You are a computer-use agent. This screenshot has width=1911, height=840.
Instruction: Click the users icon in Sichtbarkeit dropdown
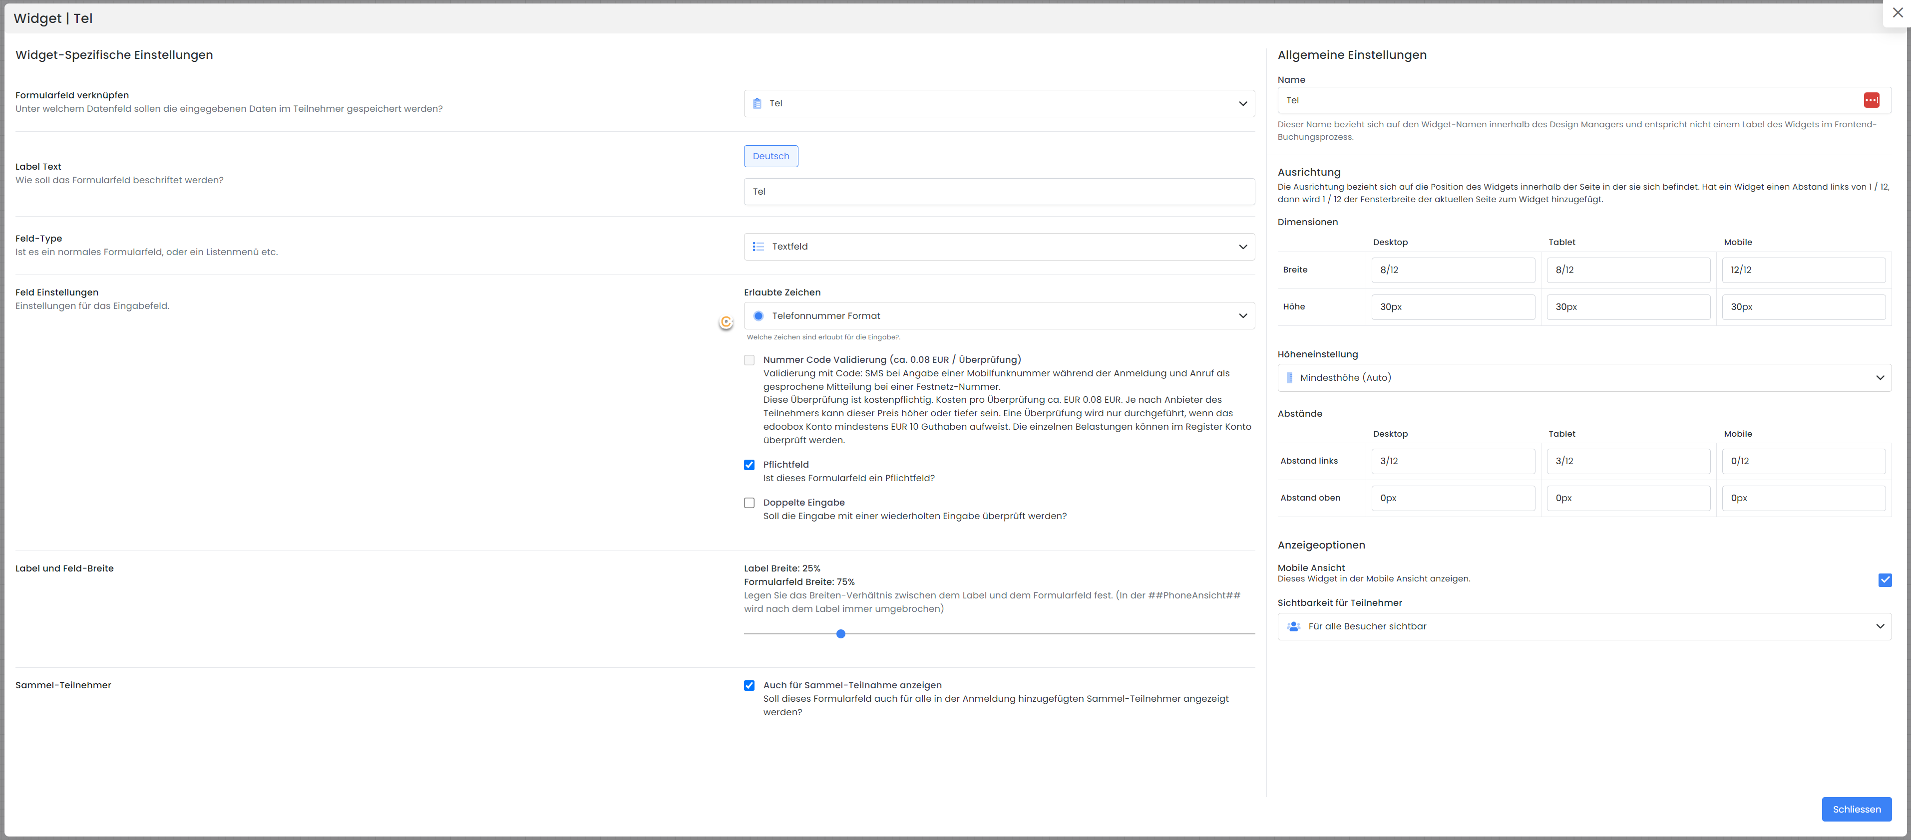(x=1294, y=626)
